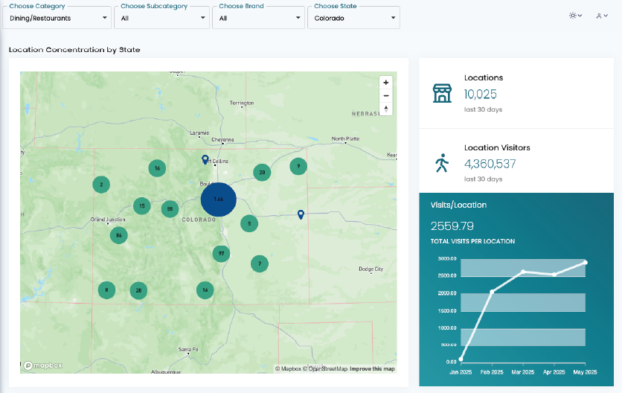Click the Mar 2025 point on chart
The image size is (622, 393).
click(x=523, y=272)
